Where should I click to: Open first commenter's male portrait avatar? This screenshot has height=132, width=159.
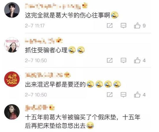pos(12,10)
